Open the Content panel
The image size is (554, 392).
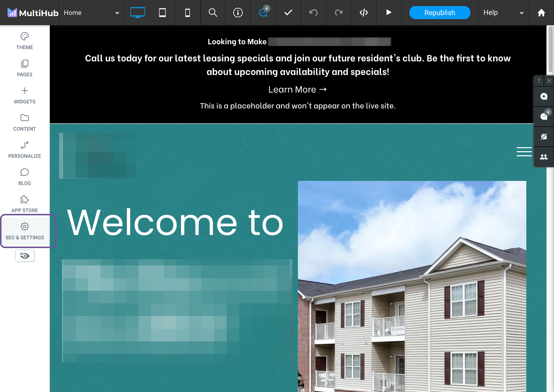coord(25,123)
